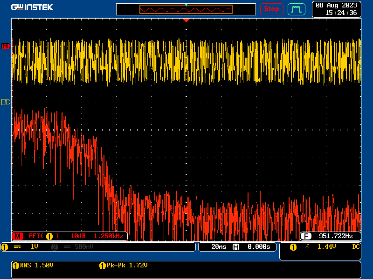
Task: Click the red Stop run-state indicator
Action: (x=271, y=9)
